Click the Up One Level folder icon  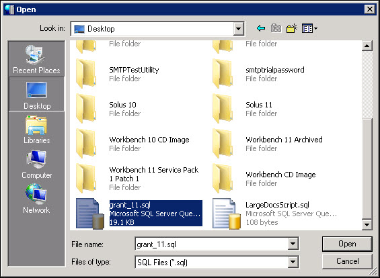point(276,29)
